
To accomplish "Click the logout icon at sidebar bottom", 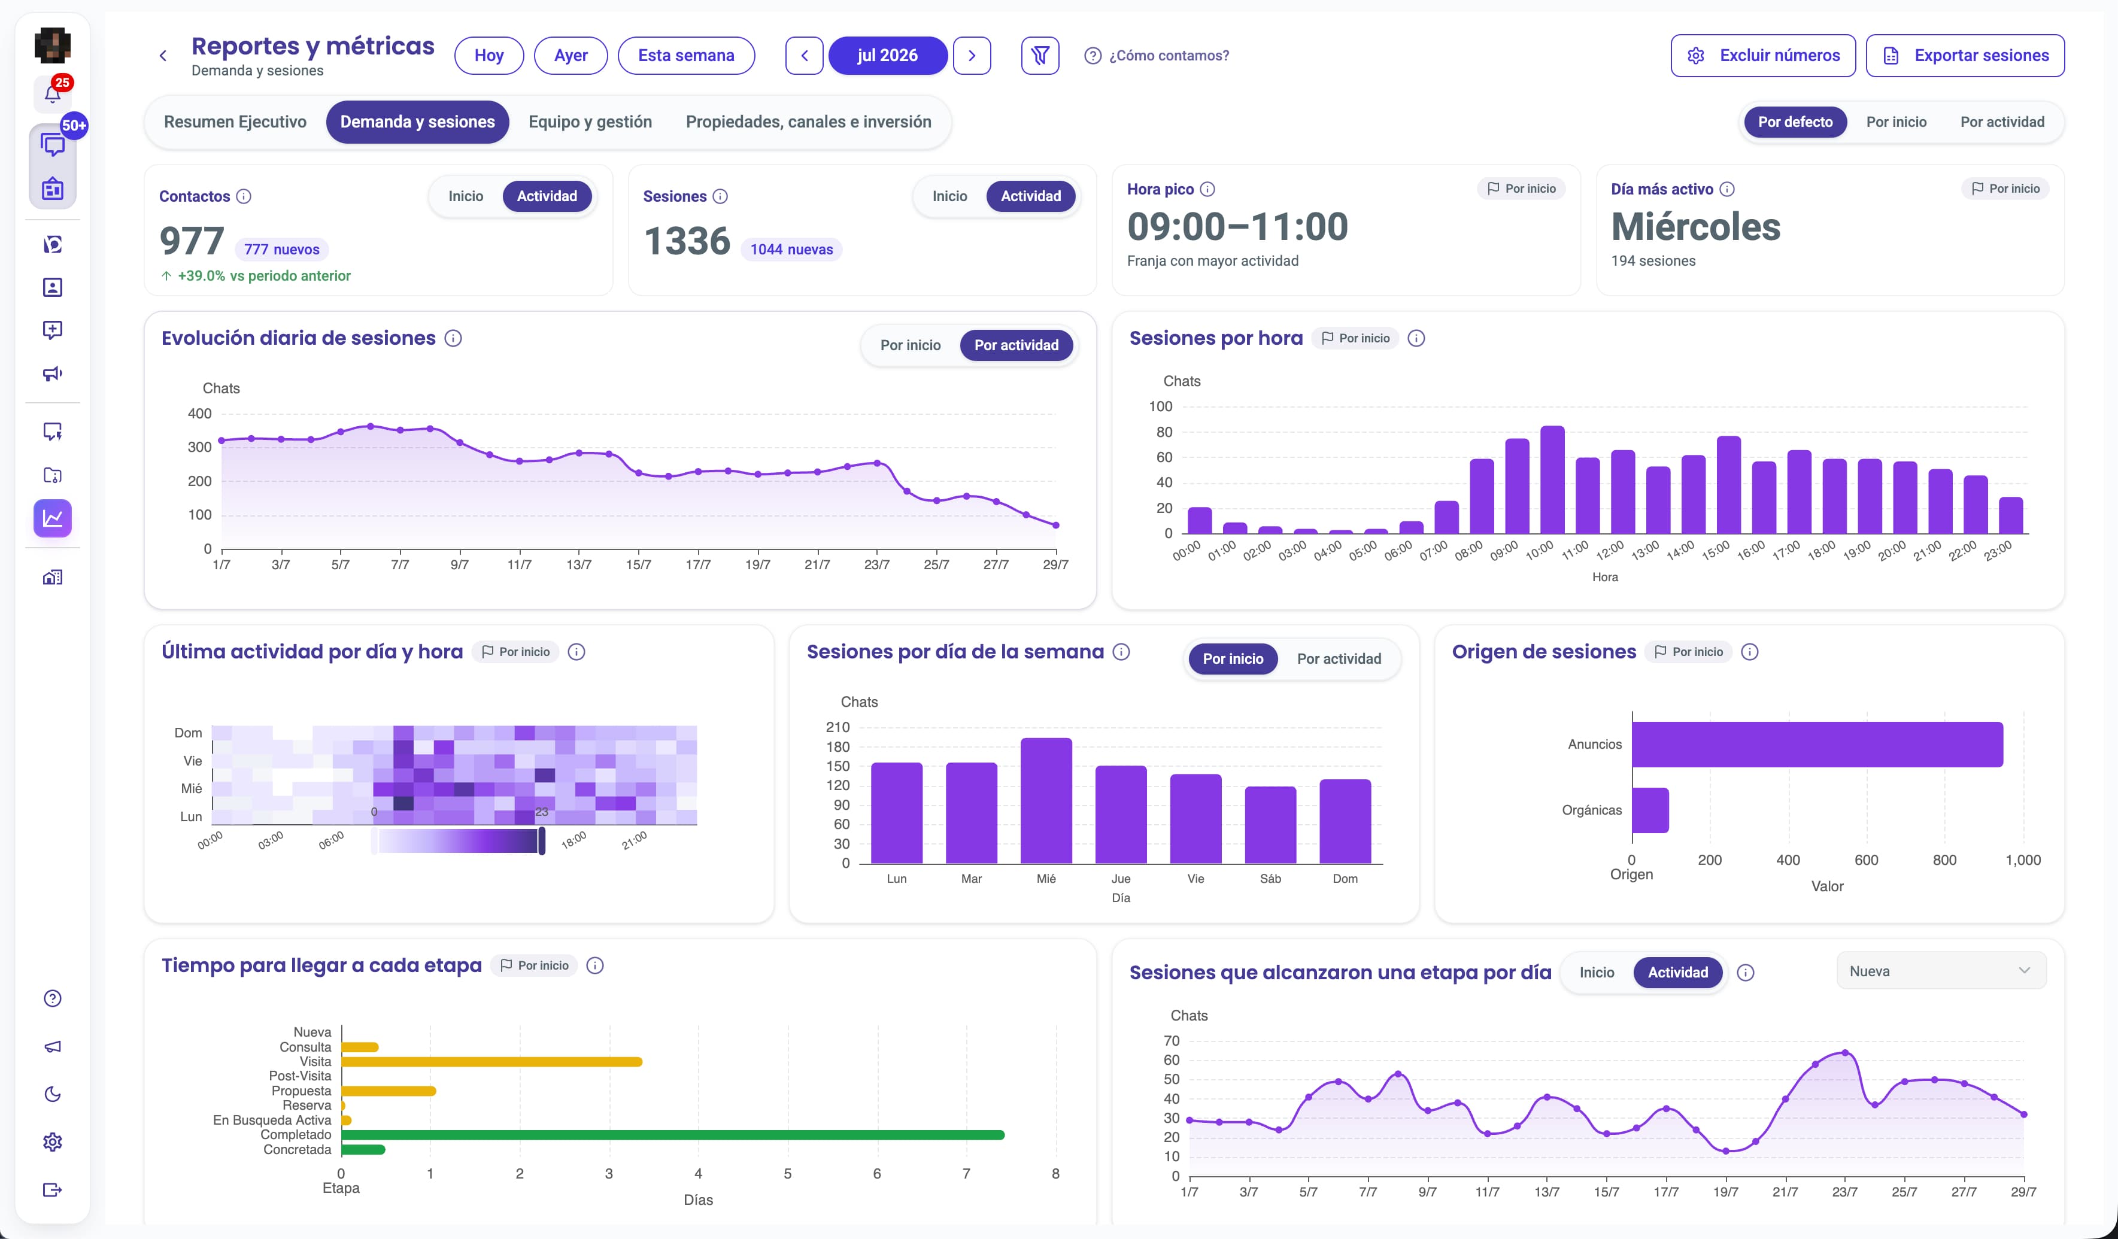I will (x=52, y=1189).
